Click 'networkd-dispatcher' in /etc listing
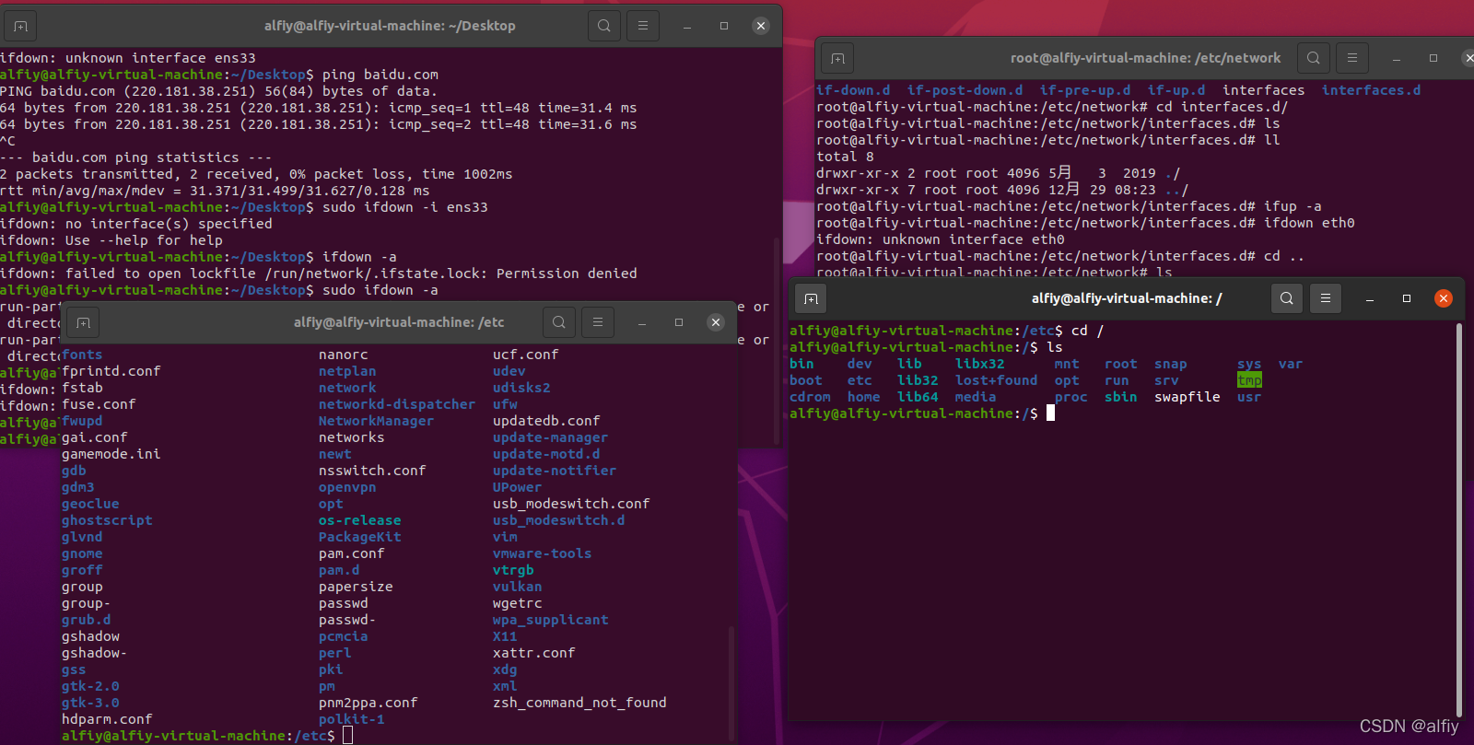 click(x=397, y=404)
